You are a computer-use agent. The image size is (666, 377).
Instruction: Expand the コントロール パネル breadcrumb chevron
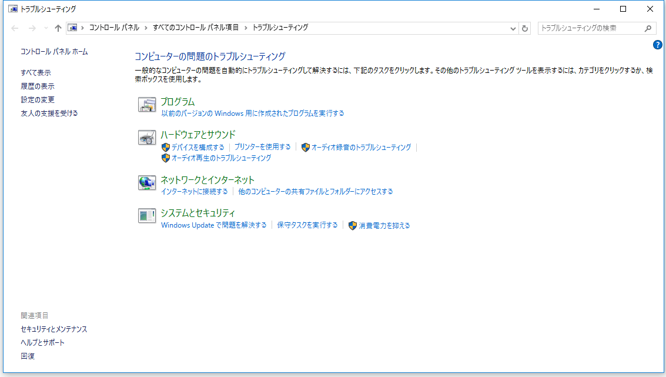pyautogui.click(x=146, y=28)
